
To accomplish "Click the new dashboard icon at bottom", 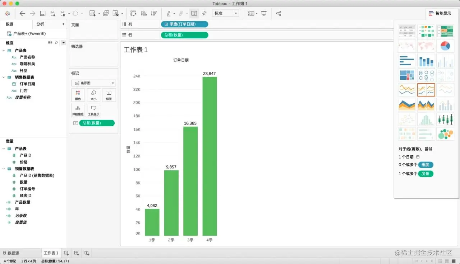I will click(77, 253).
